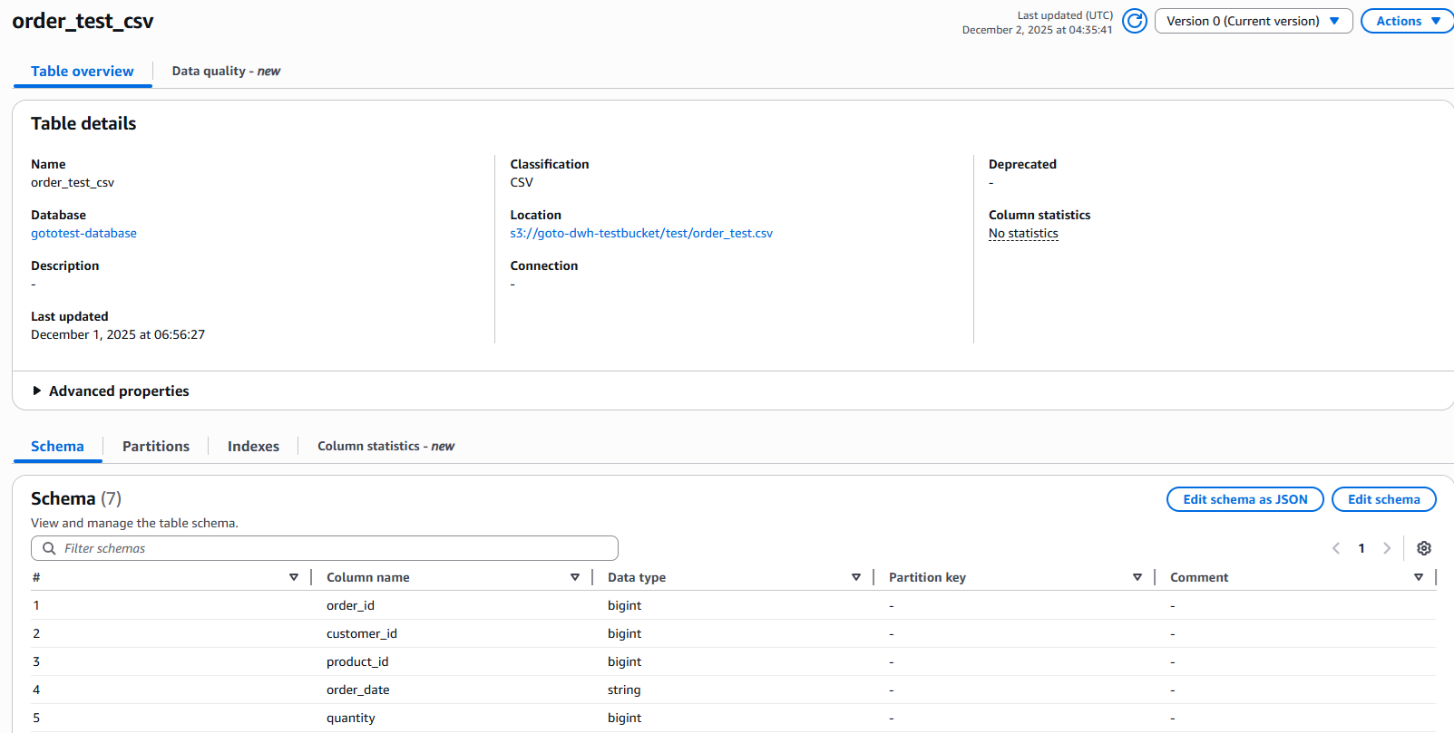Image resolution: width=1454 pixels, height=733 pixels.
Task: Sort by Partition key arrow icon
Action: pyautogui.click(x=1137, y=577)
